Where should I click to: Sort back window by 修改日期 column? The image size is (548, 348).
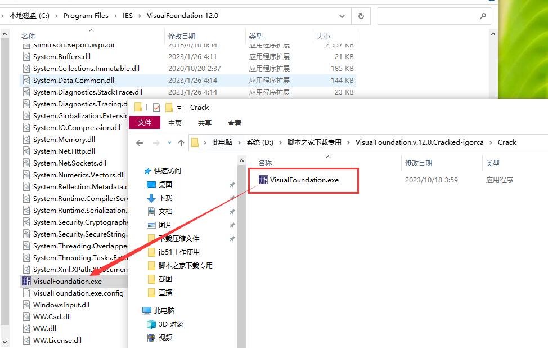(182, 37)
